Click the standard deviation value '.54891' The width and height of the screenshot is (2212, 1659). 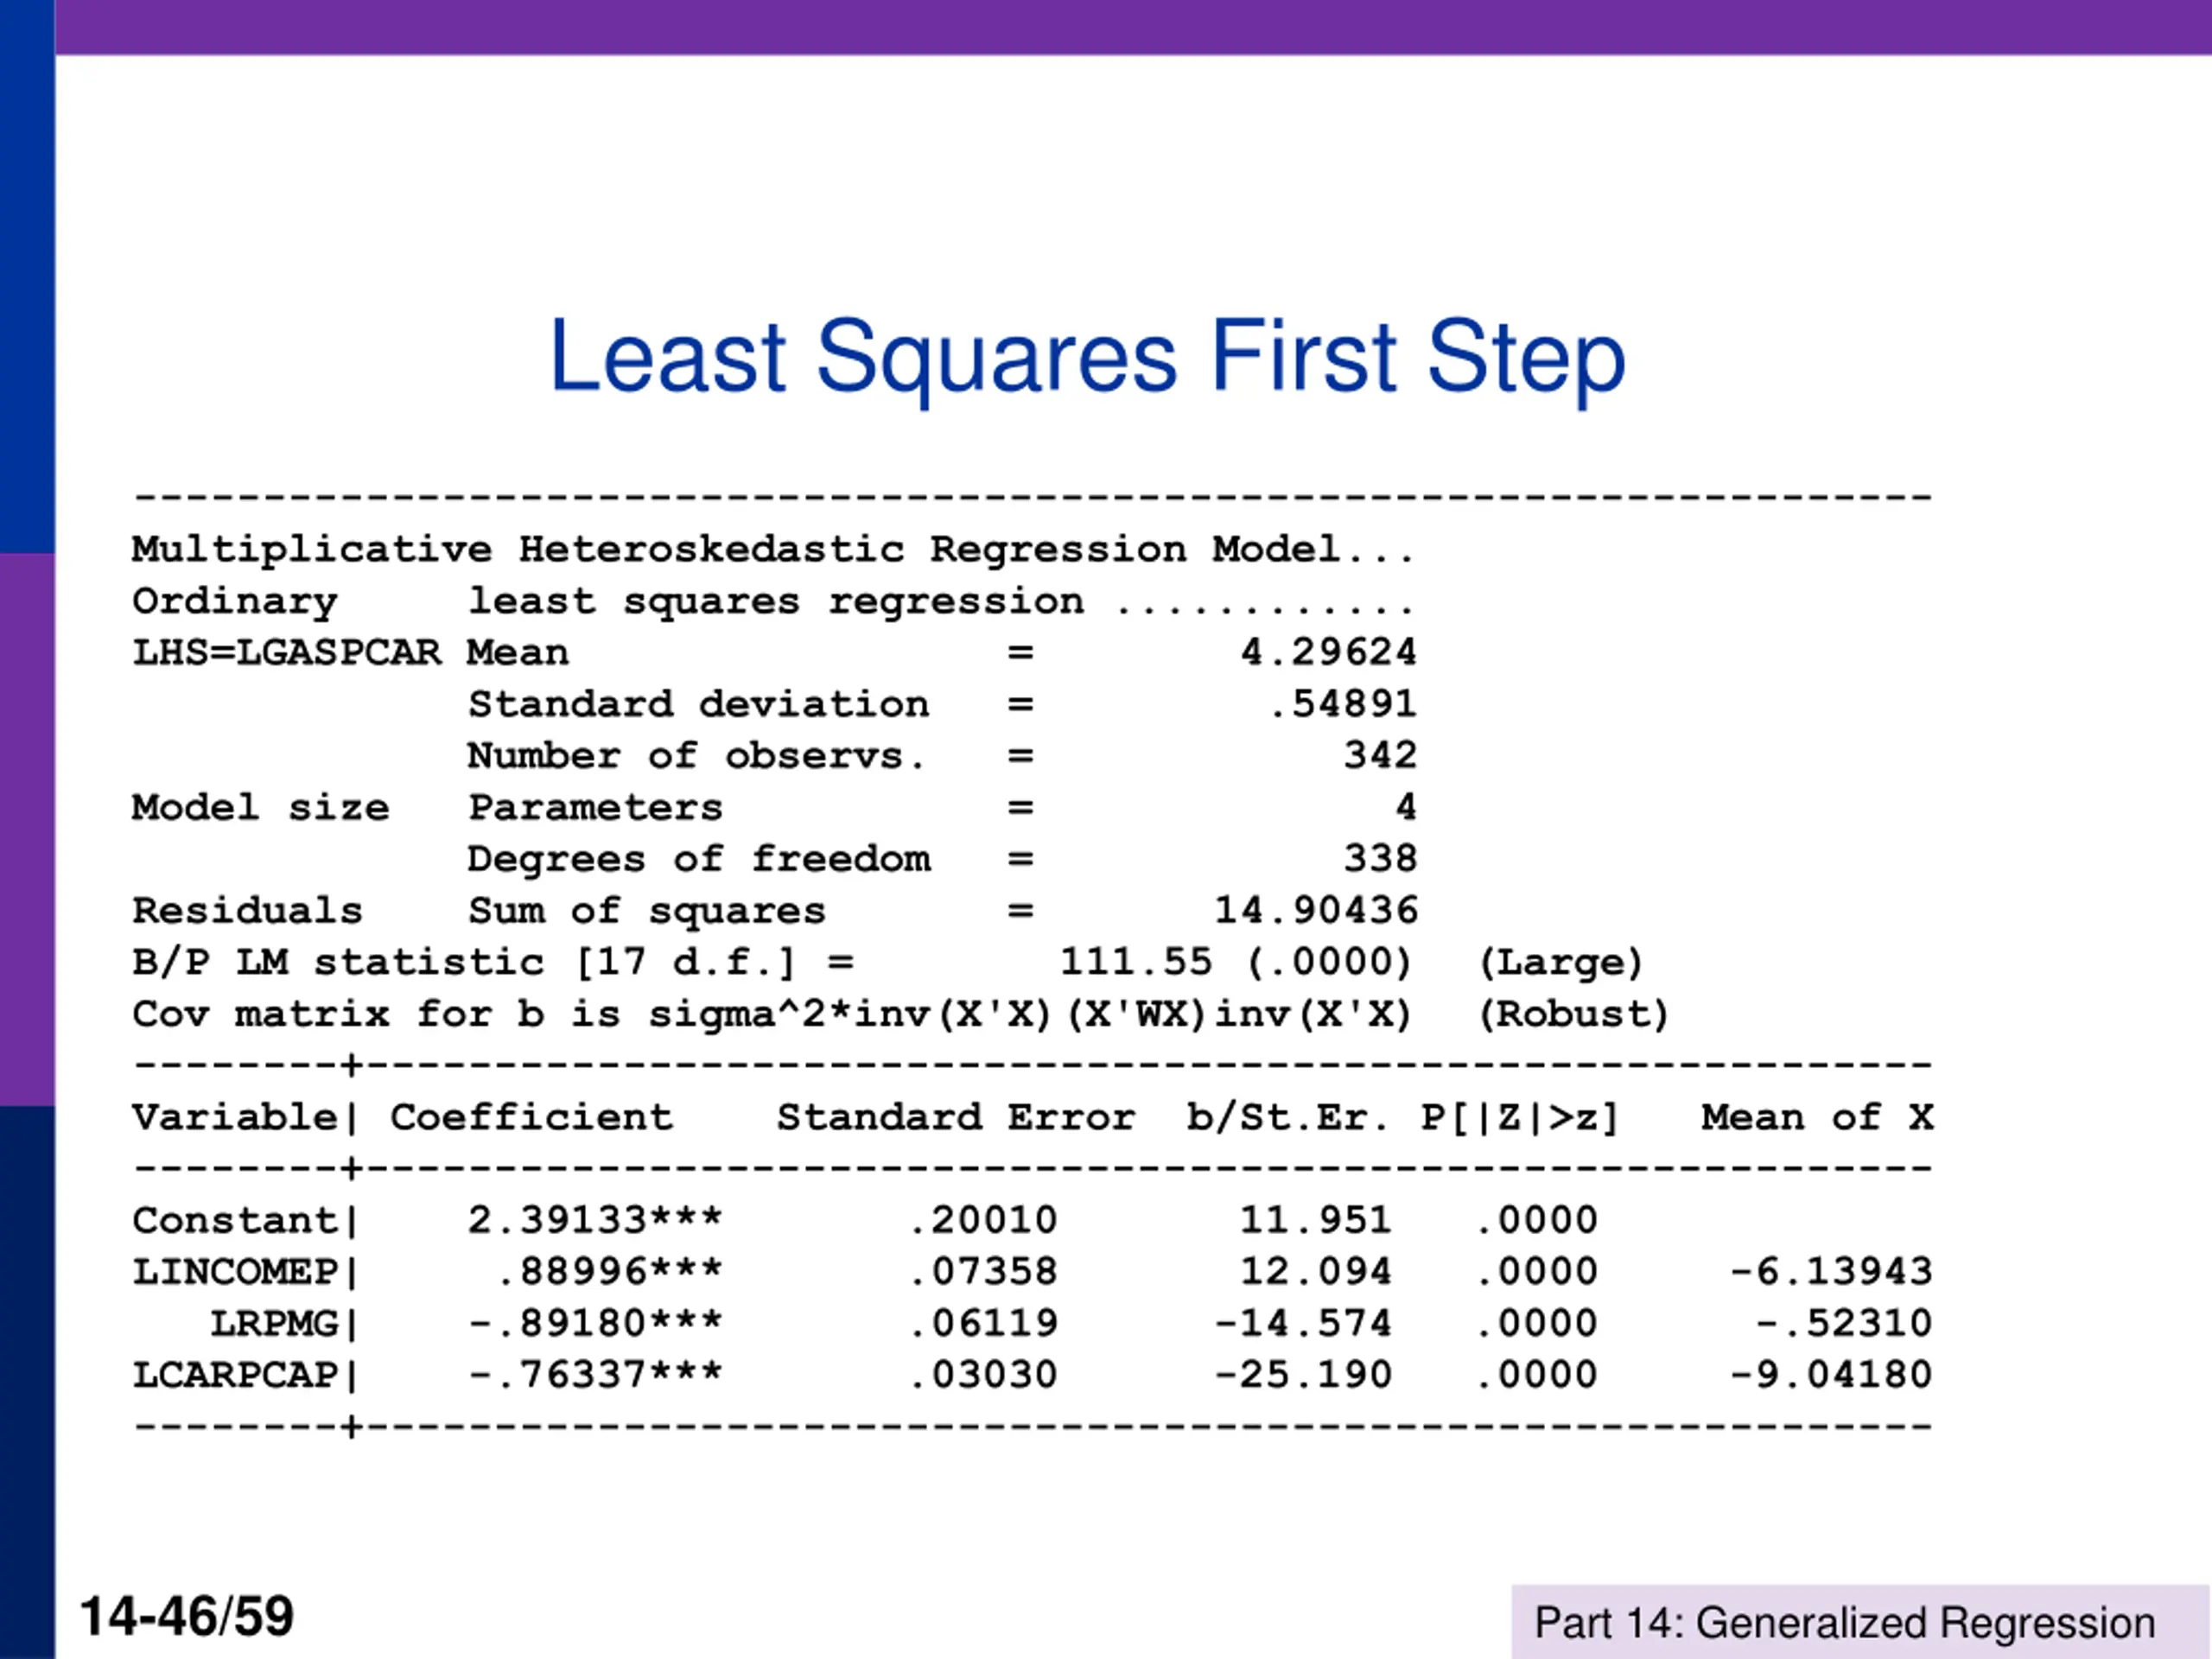[1342, 704]
